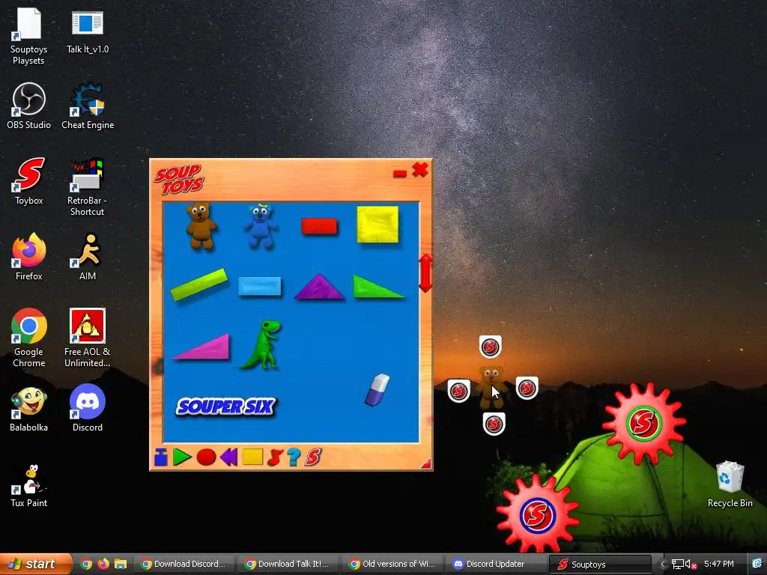
Task: Launch Google Chrome desktop shortcut
Action: [x=29, y=338]
